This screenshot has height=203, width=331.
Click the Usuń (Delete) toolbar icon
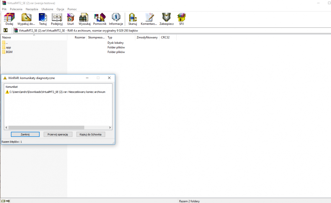coord(70,18)
